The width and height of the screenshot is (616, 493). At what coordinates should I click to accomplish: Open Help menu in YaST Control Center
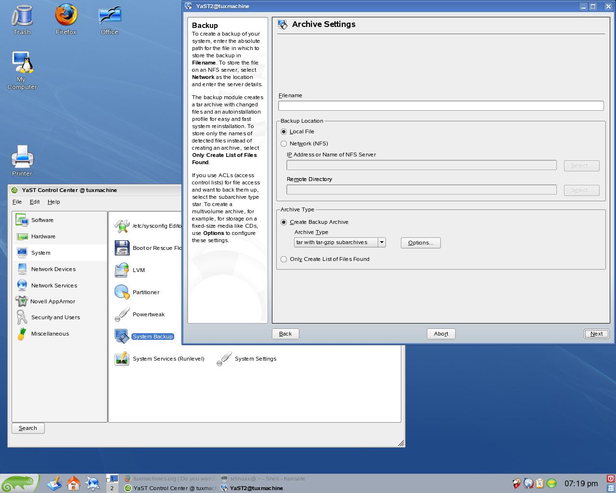tap(54, 202)
